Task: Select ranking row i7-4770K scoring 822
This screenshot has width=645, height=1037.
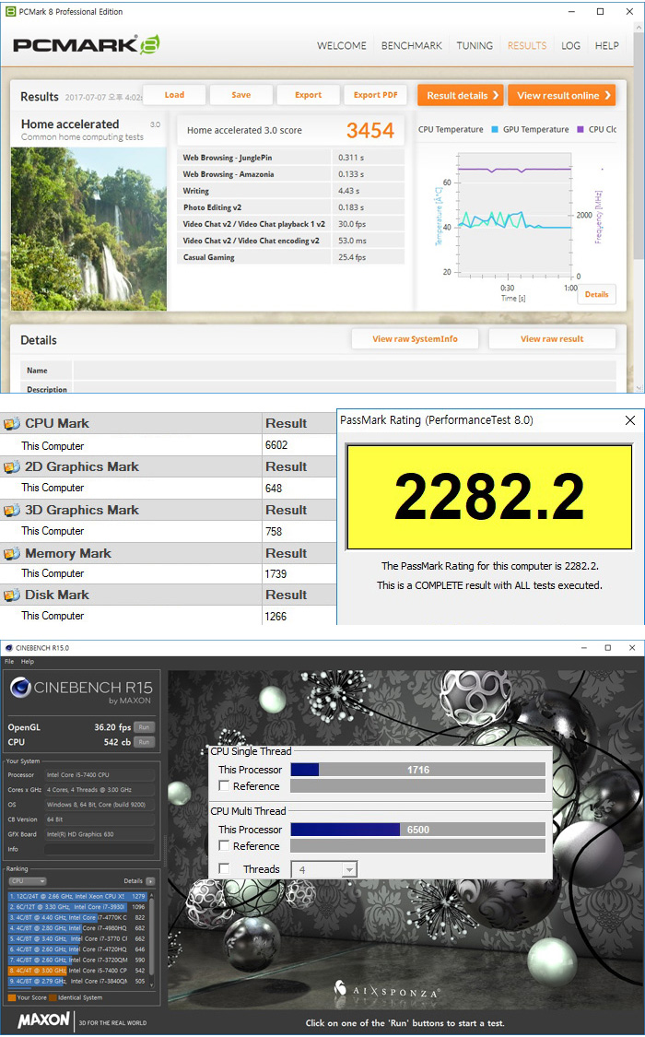Action: tap(77, 917)
